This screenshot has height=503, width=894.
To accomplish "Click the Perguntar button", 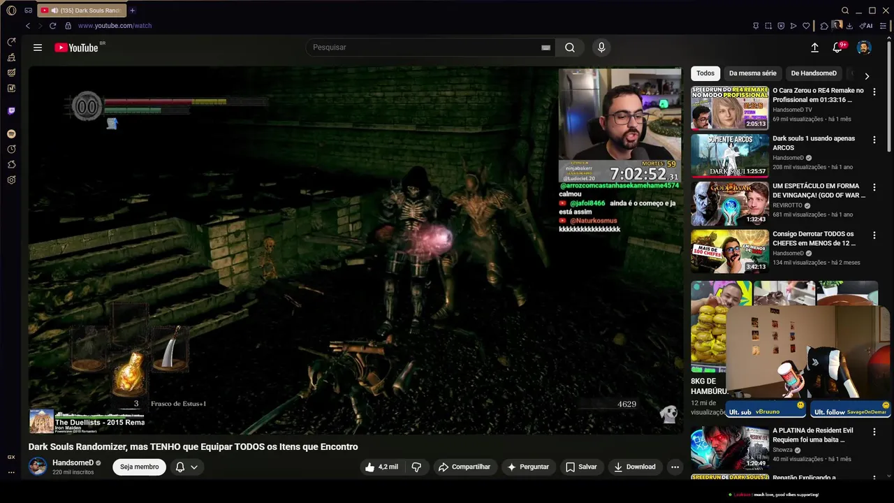I will (x=528, y=467).
